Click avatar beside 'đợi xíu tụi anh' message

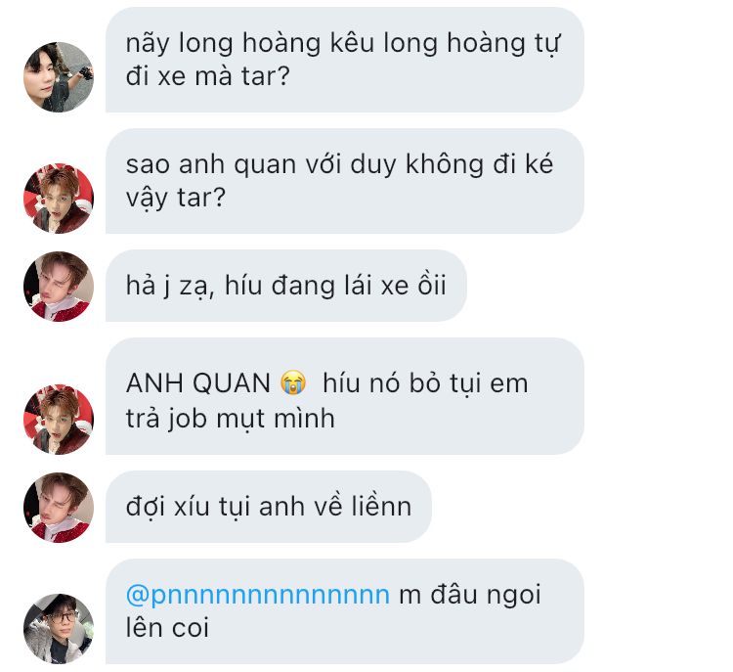coord(59,508)
